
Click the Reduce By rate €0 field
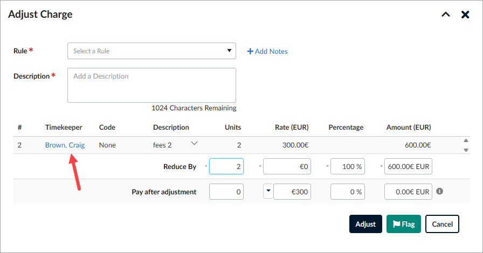tap(287, 166)
